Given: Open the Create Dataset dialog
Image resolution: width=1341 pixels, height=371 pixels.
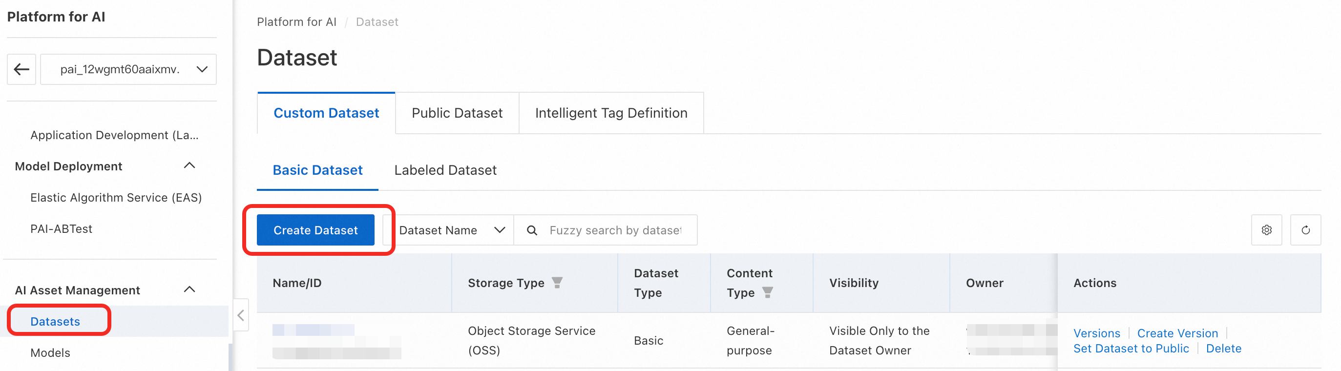Looking at the screenshot, I should (x=315, y=229).
